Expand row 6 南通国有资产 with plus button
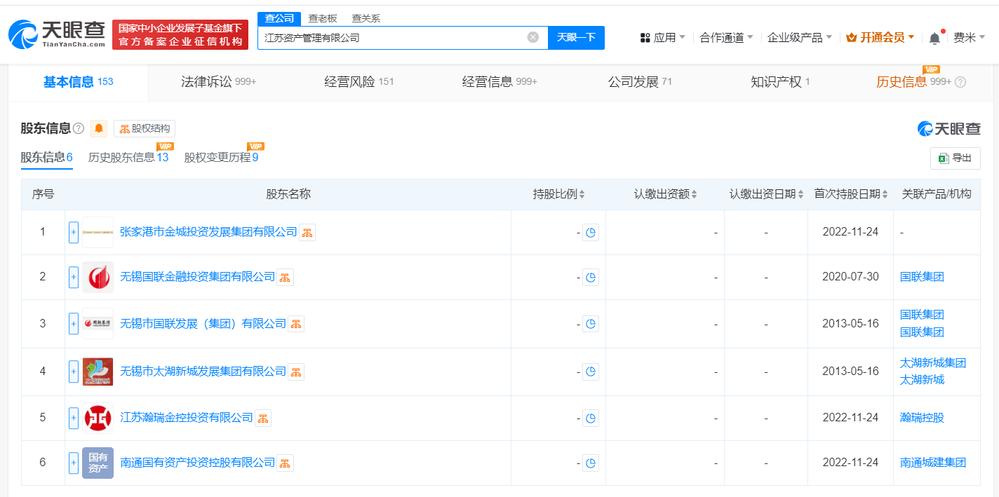This screenshot has width=999, height=497. 74,463
